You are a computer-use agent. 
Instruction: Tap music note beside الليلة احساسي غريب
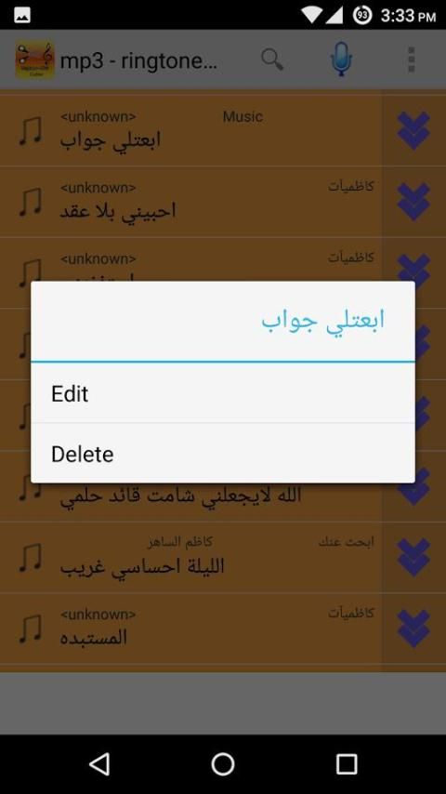pos(31,558)
